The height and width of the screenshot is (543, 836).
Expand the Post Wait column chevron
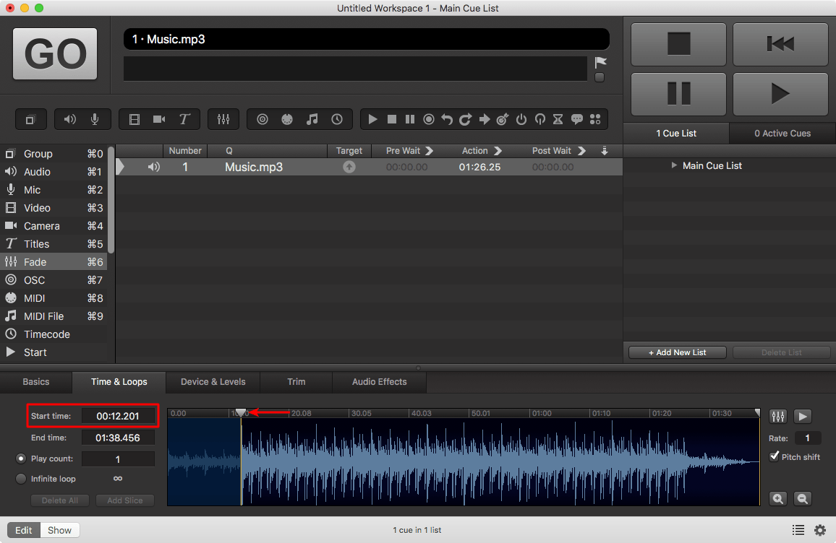coord(581,151)
